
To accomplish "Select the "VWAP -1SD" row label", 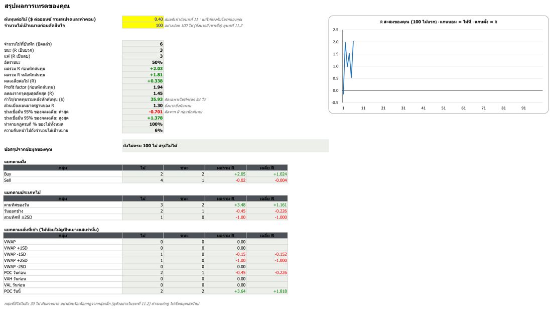I will pos(63,254).
